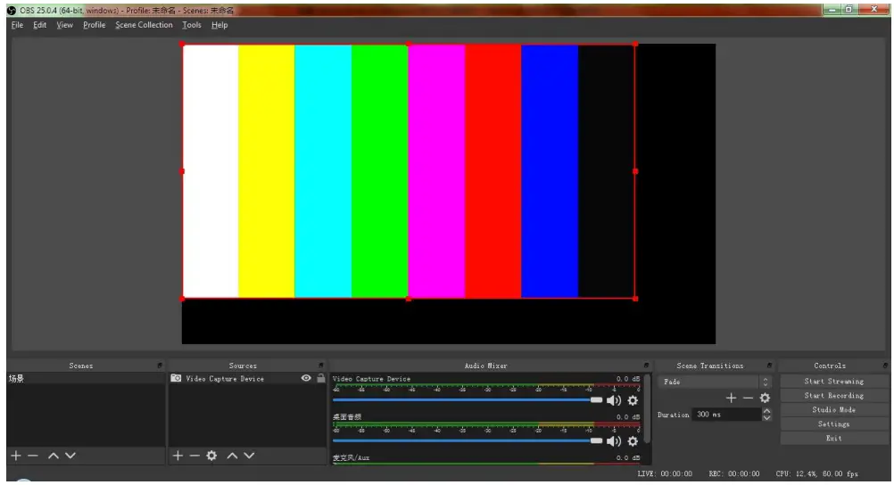Mute the 桌面音频 audio speaker icon
Screen dimensions: 894x485
[614, 441]
